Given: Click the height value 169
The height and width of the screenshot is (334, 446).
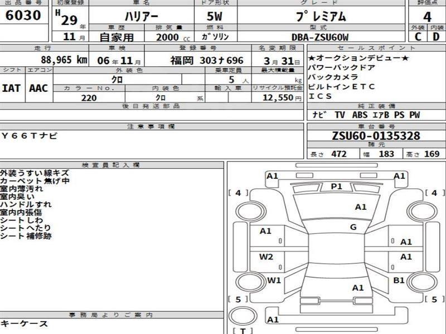Looking at the screenshot, I should coord(432,154).
